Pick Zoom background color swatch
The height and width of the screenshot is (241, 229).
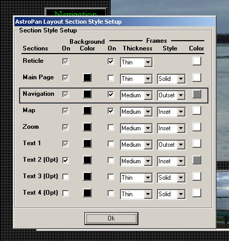[x=87, y=127]
